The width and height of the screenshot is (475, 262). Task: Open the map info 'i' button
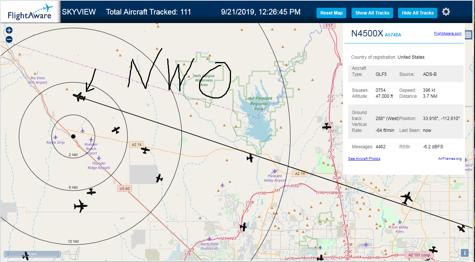(465, 253)
